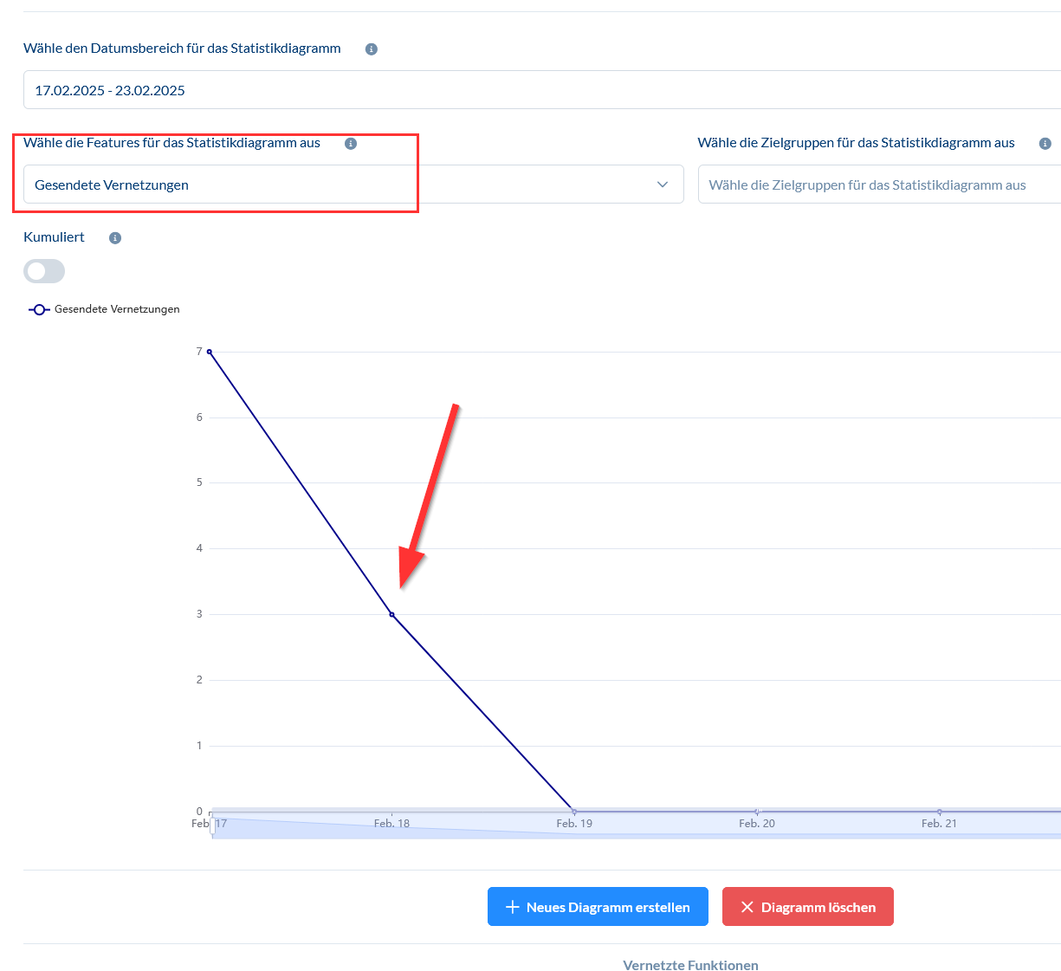Toggle the Kumuliert switch
This screenshot has height=971, width=1061.
tap(44, 271)
